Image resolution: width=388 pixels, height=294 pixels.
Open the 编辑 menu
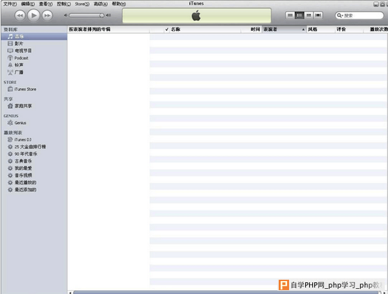28,4
